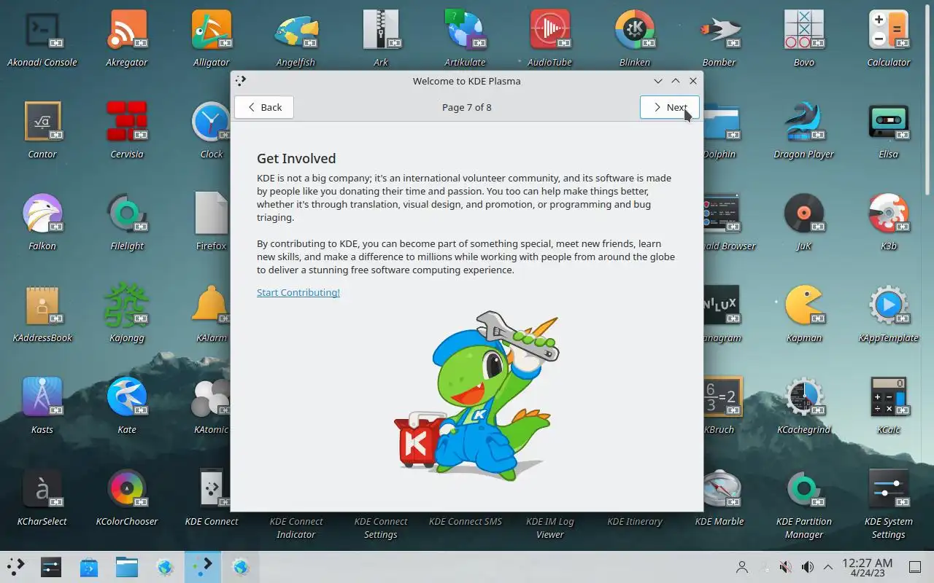Switch to the Welcome Center taskbar entry
The height and width of the screenshot is (583, 934).
click(203, 566)
